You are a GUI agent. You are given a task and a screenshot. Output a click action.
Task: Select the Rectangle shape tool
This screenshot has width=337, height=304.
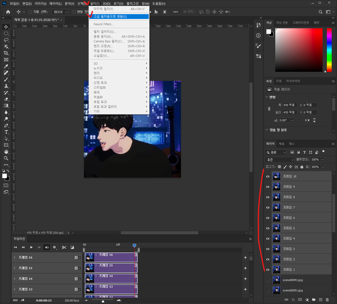(6, 145)
